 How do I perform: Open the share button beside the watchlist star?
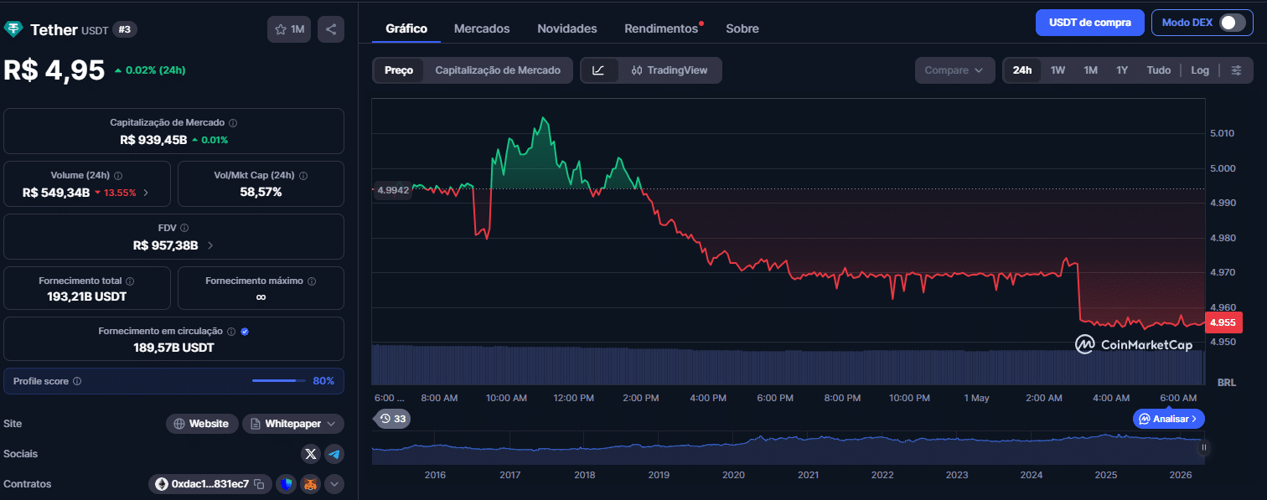[331, 29]
